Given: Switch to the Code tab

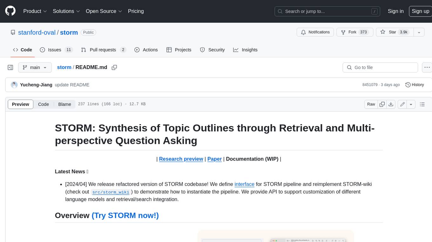Looking at the screenshot, I should click(x=23, y=50).
